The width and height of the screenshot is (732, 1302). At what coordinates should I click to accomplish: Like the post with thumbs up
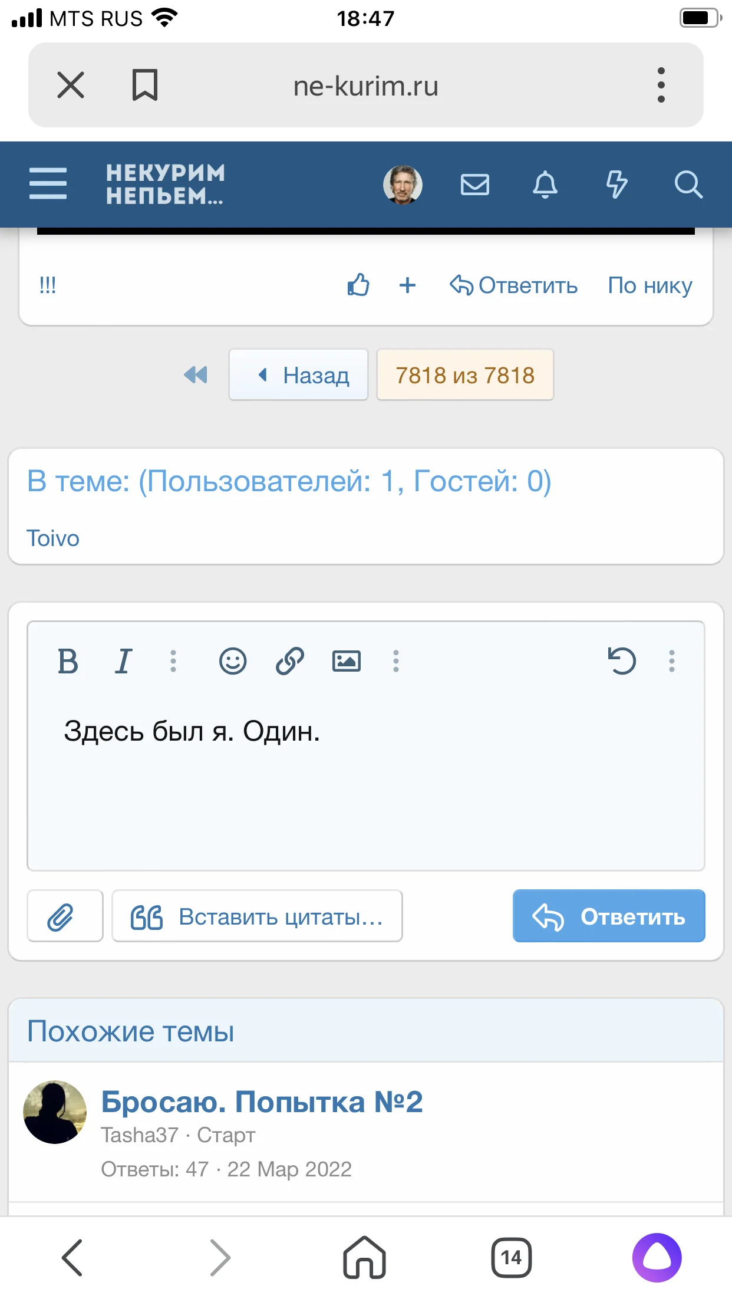click(358, 285)
